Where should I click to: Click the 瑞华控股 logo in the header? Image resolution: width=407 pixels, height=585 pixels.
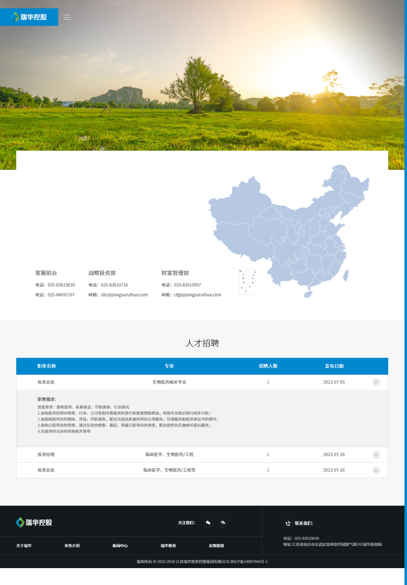coord(29,17)
